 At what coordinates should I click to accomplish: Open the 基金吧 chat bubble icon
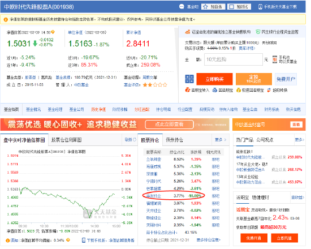pos(182,7)
